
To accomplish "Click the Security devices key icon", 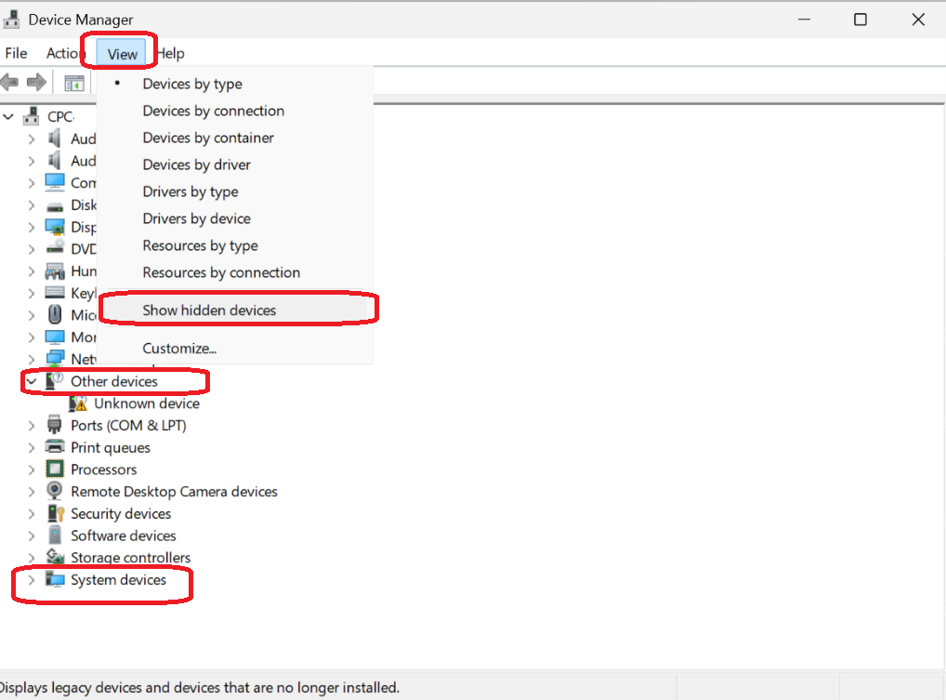I will pos(56,513).
